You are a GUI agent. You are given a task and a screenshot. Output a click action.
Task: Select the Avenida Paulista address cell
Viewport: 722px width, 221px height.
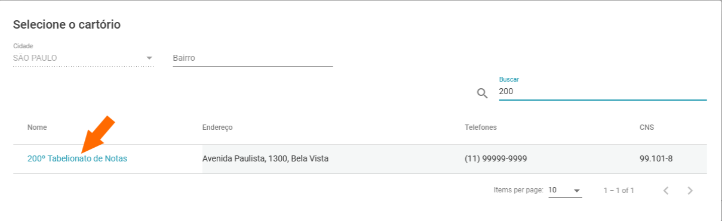pyautogui.click(x=265, y=159)
